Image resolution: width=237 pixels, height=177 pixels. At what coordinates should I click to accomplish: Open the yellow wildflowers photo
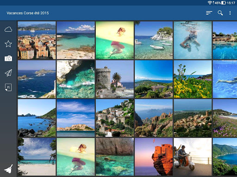point(193,79)
